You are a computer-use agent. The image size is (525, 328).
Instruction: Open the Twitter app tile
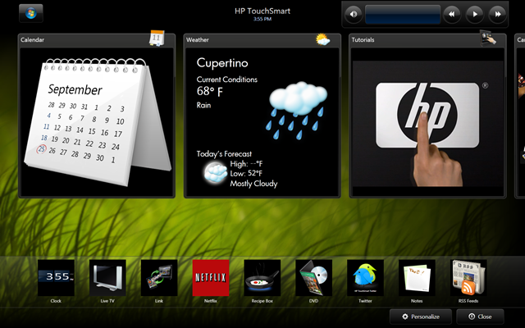click(x=365, y=278)
